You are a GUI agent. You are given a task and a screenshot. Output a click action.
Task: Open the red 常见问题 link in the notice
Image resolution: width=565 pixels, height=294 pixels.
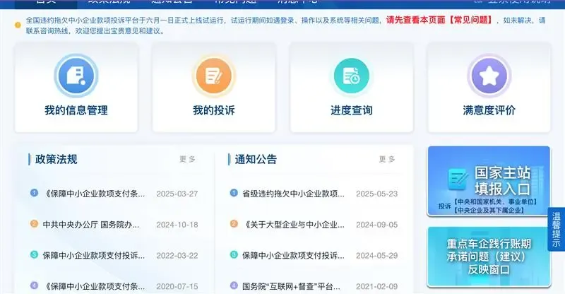tap(421, 20)
